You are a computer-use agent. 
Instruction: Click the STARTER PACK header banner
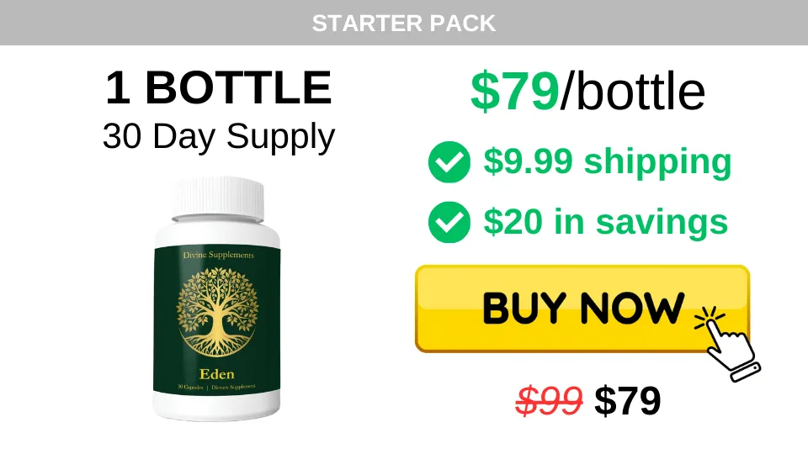coord(404,23)
